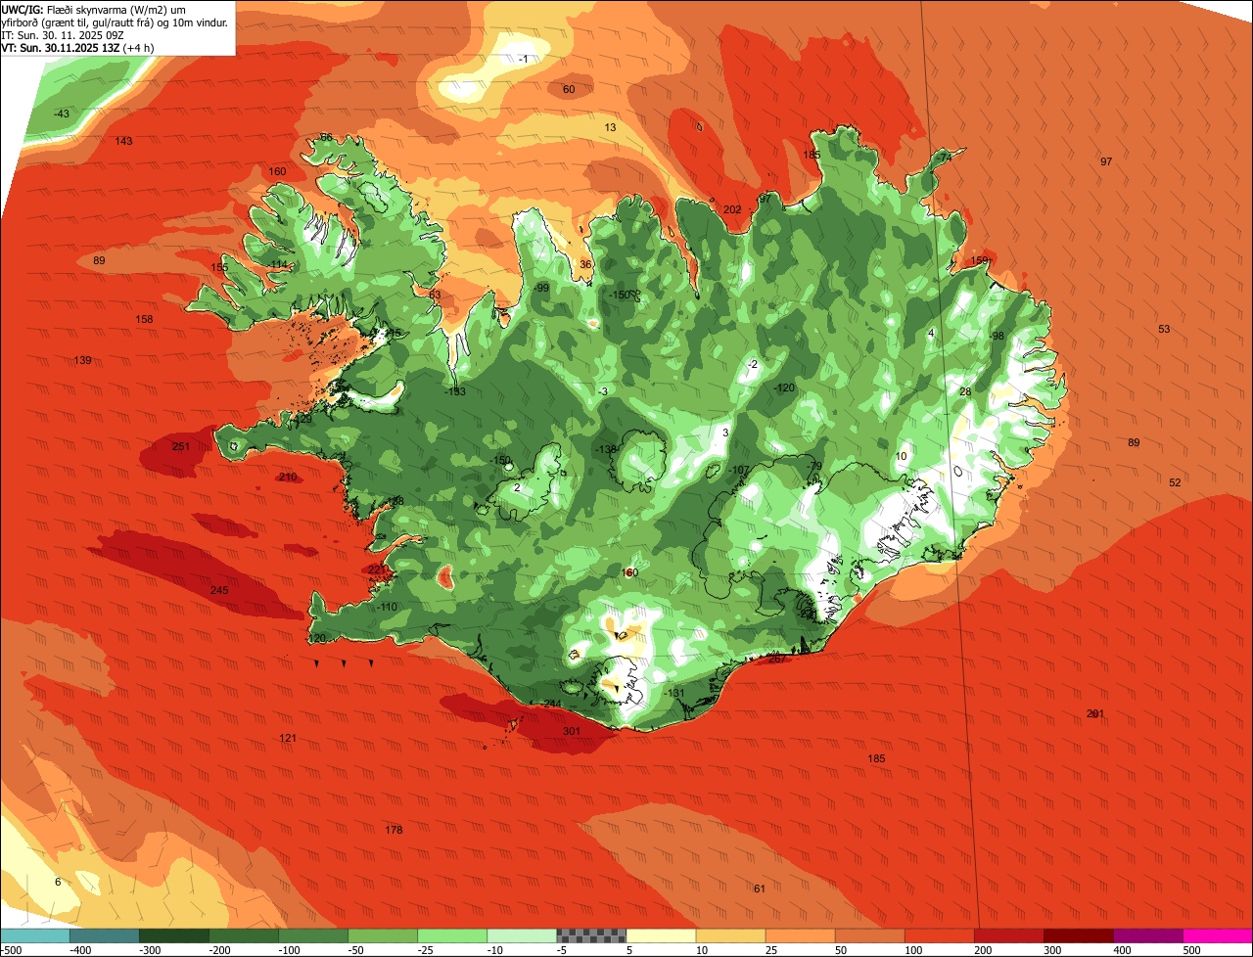Click the legend swatch between -50 and -25
Screen dimensions: 1253x957
[x=383, y=935]
